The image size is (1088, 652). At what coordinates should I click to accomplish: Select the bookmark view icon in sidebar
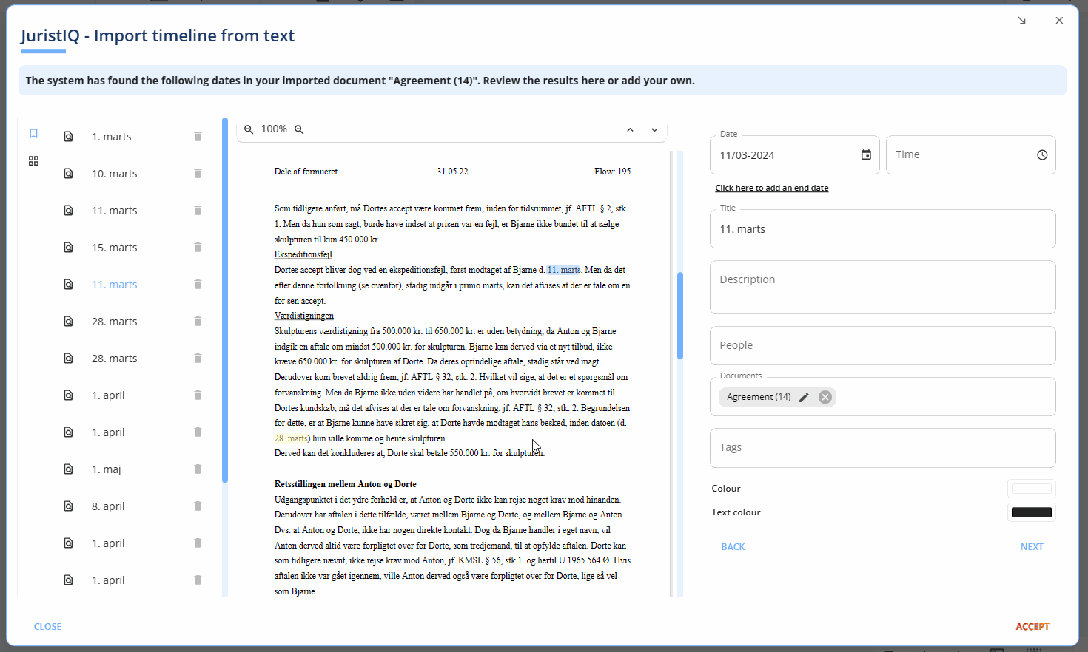click(33, 134)
